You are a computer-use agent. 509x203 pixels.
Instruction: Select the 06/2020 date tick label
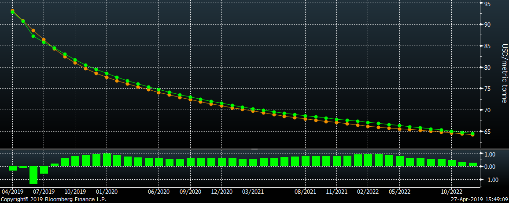click(x=159, y=192)
